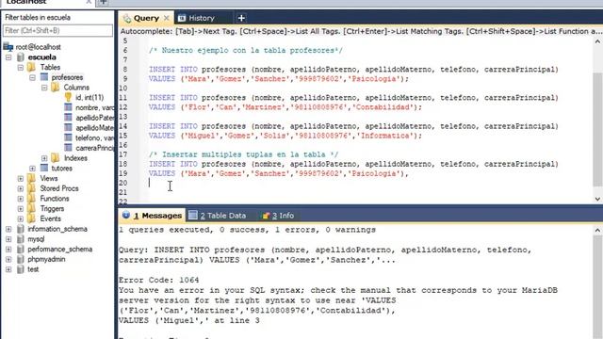
Task: Expand the tutores table node
Action: click(32, 169)
